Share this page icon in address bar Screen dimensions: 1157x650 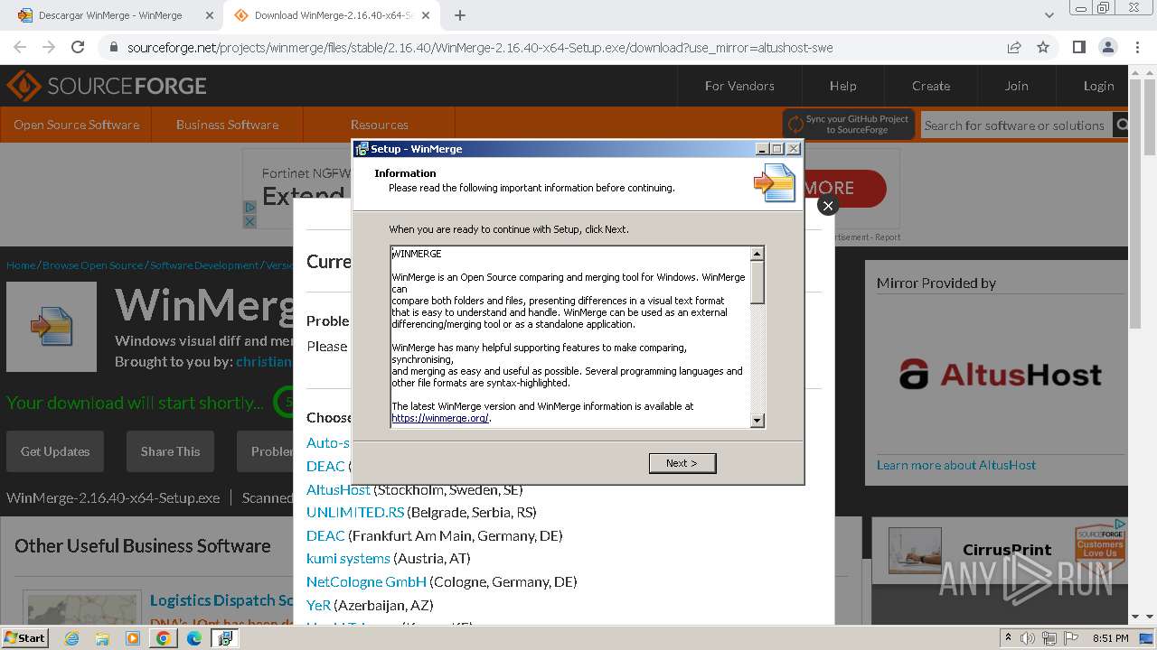pyautogui.click(x=1014, y=47)
